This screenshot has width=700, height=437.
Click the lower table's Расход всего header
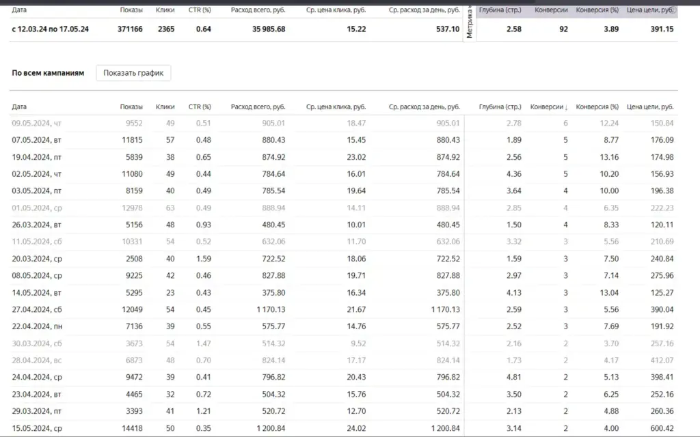(258, 107)
